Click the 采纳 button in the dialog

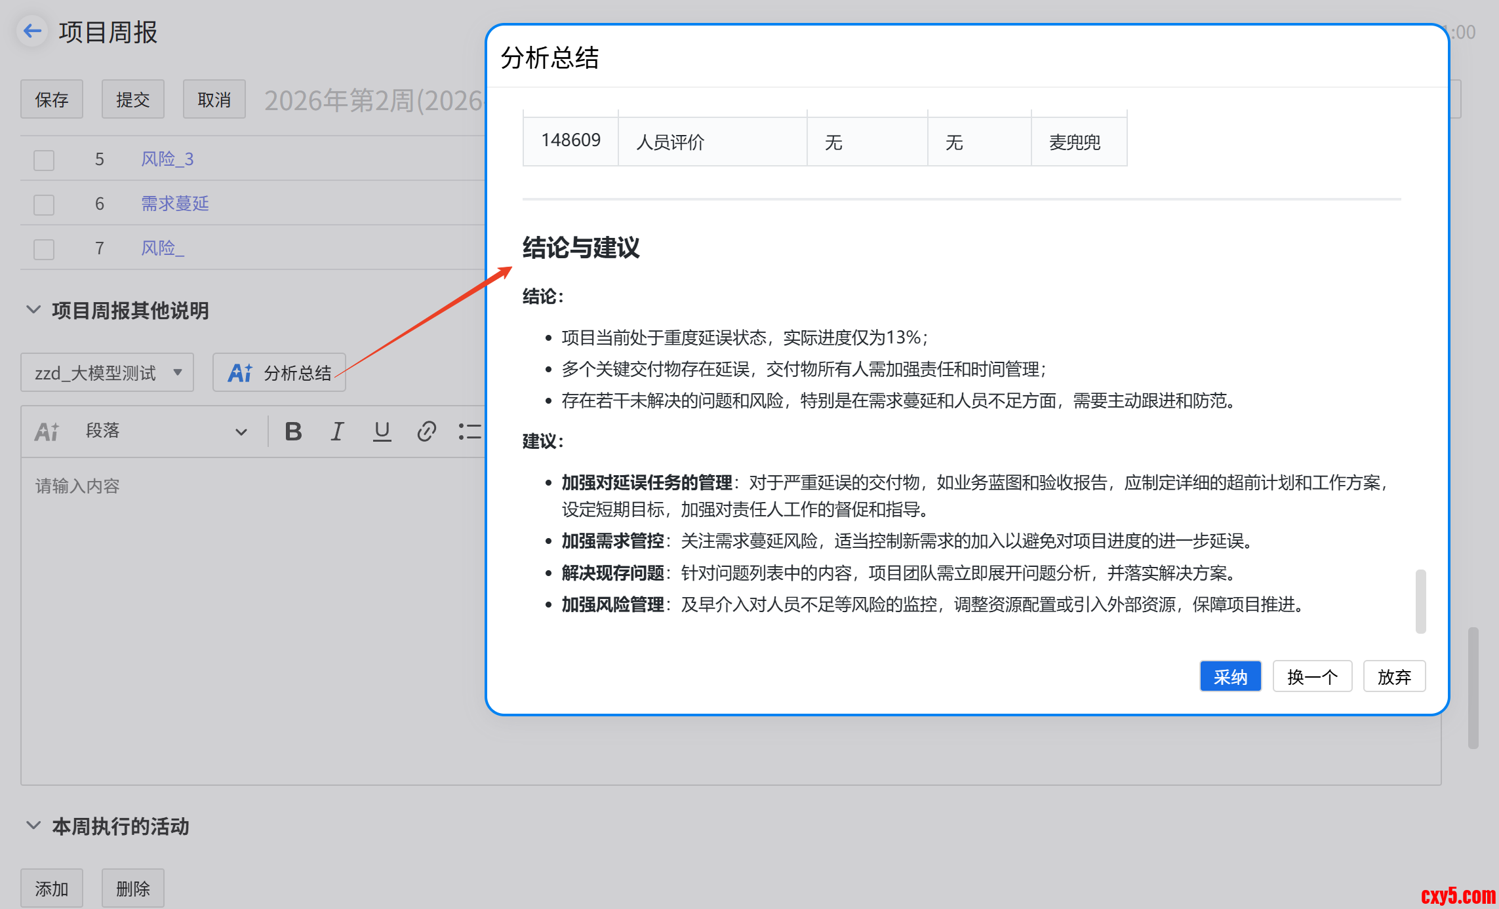(1229, 676)
